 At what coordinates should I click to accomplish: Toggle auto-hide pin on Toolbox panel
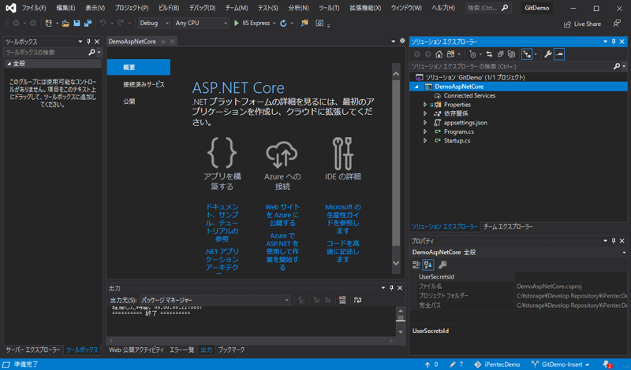coord(88,42)
